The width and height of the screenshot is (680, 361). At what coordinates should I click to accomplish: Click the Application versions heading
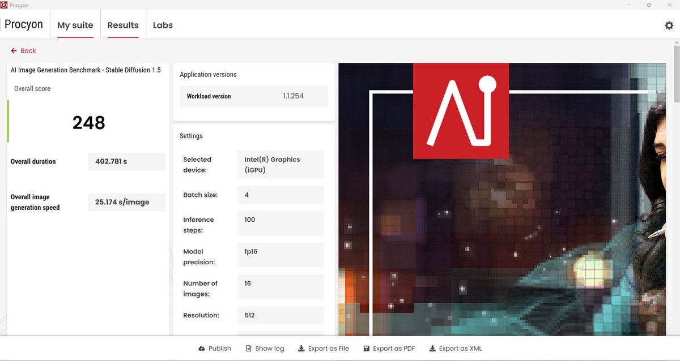pos(208,75)
